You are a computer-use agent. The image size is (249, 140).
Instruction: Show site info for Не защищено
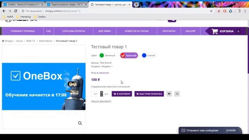[x=32, y=11]
